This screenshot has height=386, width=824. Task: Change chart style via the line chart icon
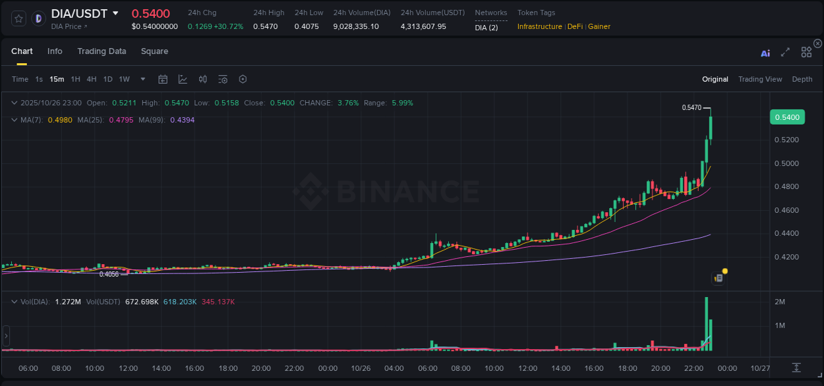click(182, 79)
